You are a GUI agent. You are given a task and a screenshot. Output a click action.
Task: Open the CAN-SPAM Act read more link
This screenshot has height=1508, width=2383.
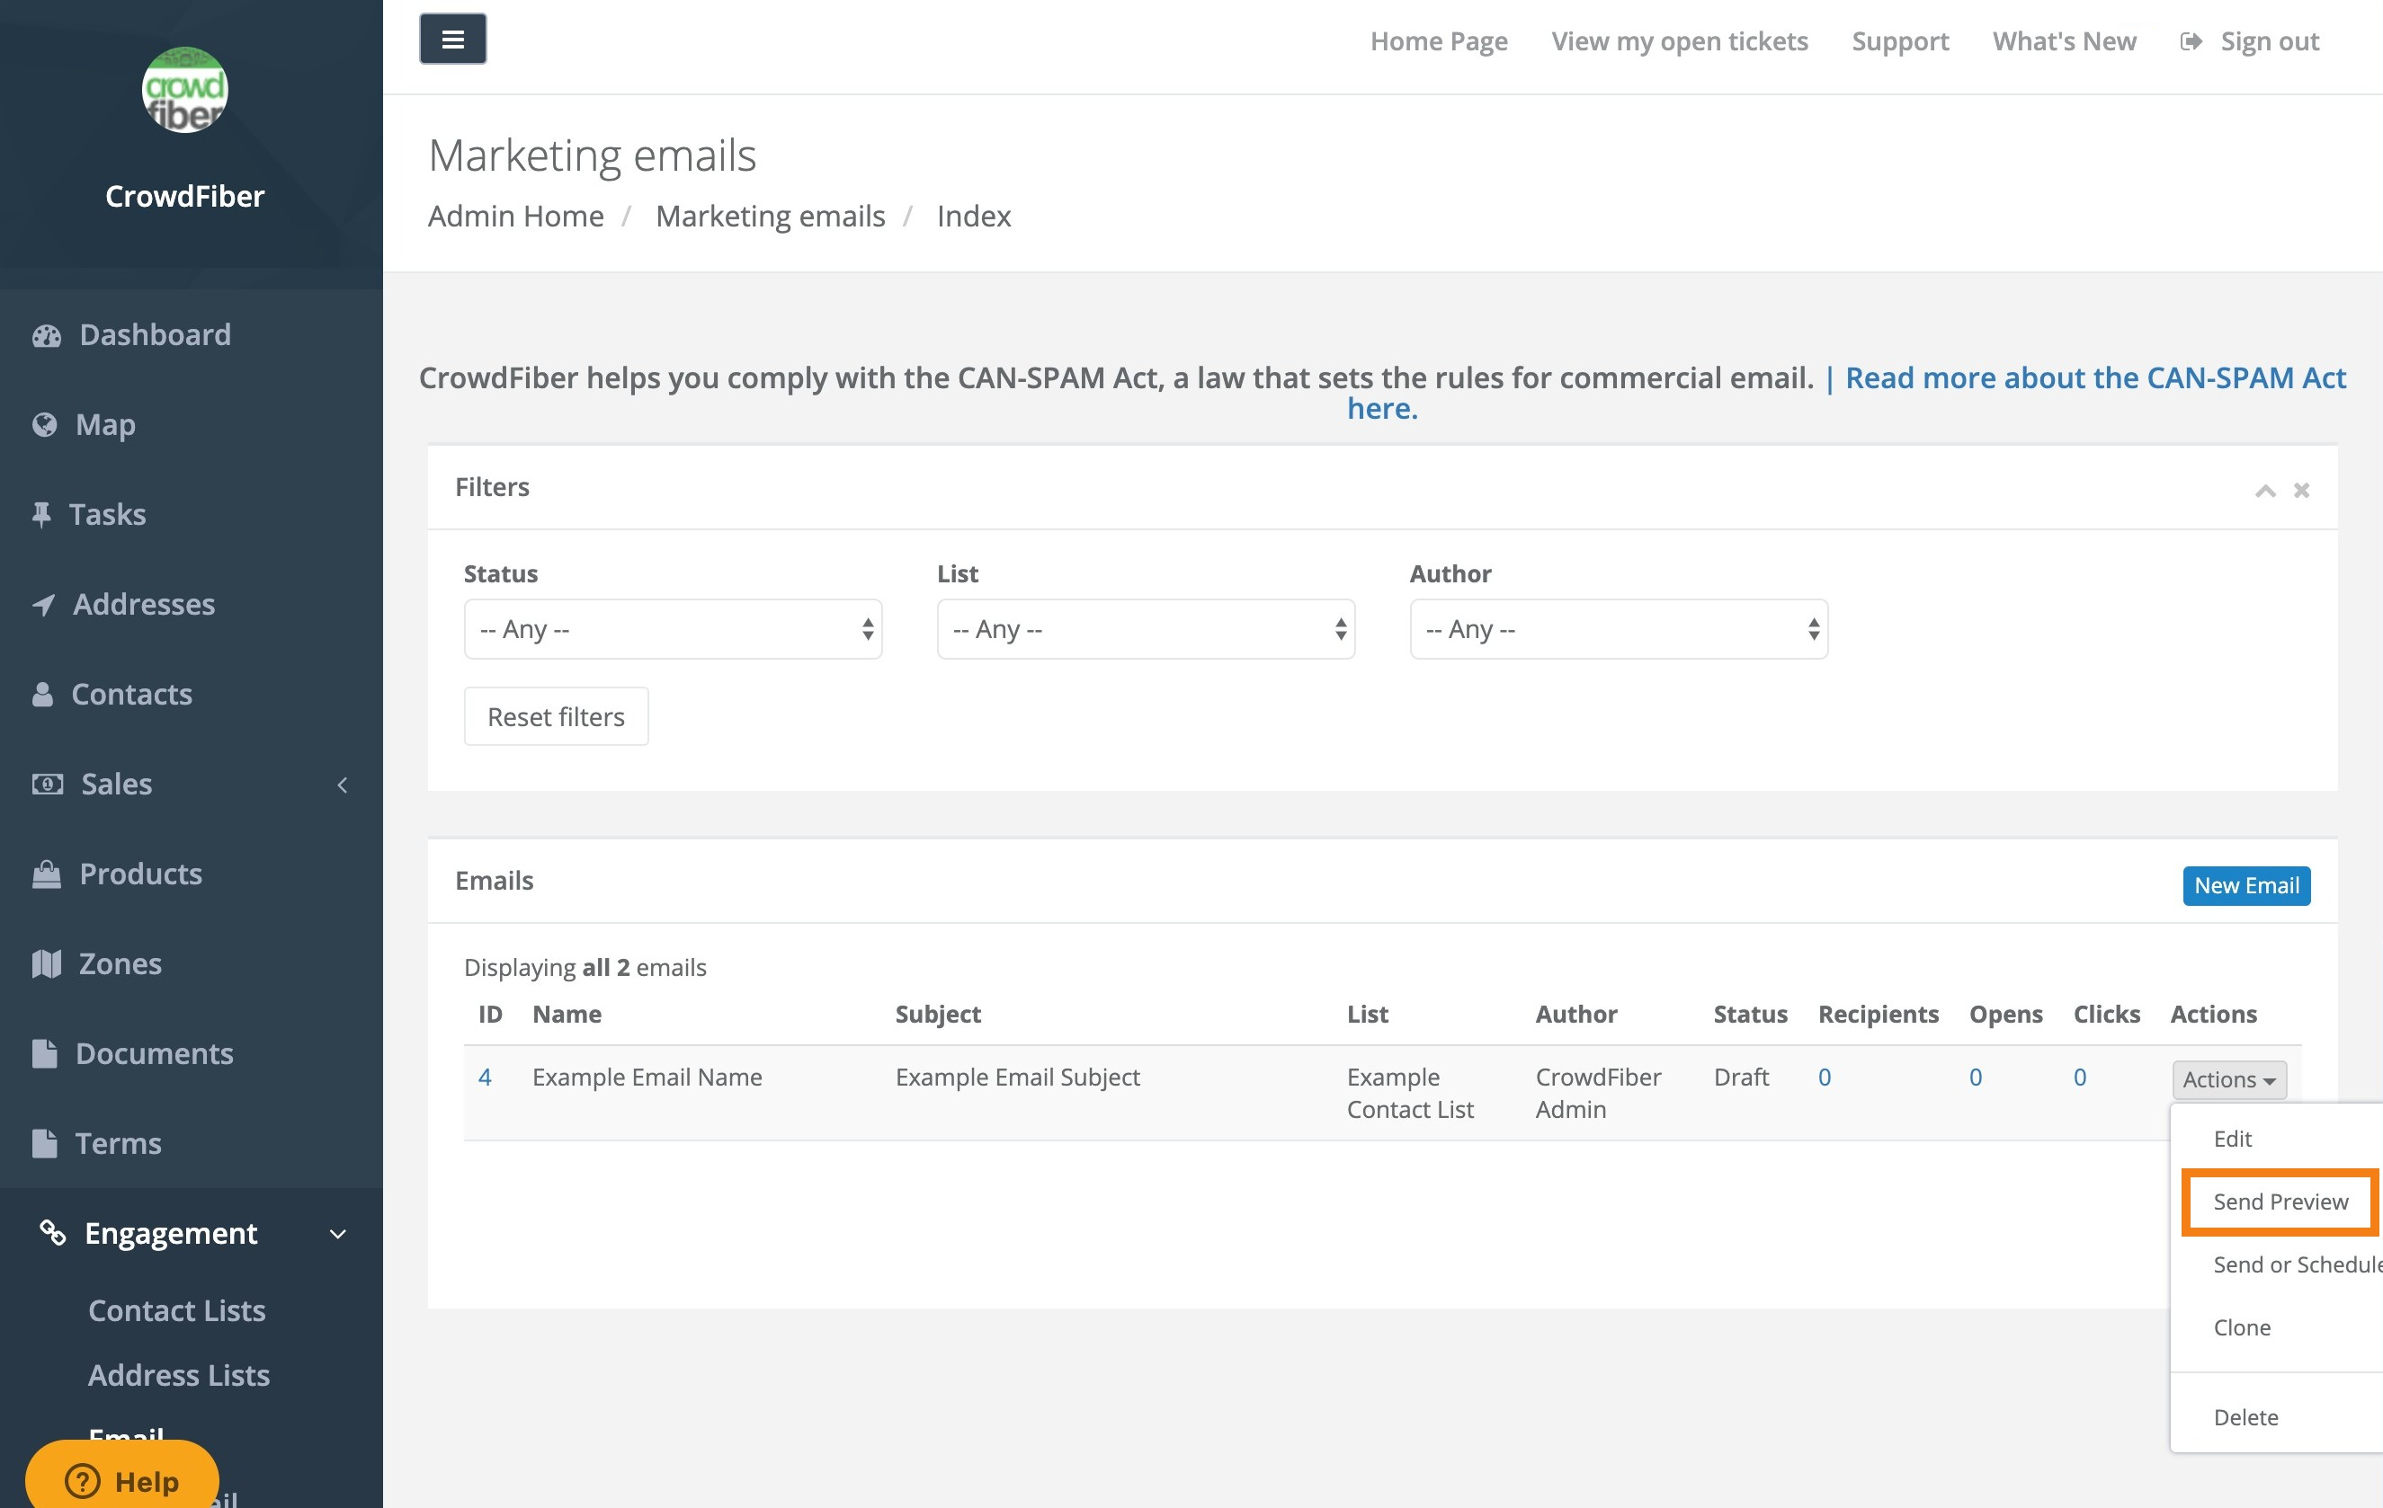(2095, 377)
